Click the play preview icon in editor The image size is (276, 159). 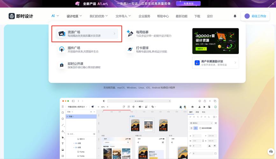pos(204,107)
